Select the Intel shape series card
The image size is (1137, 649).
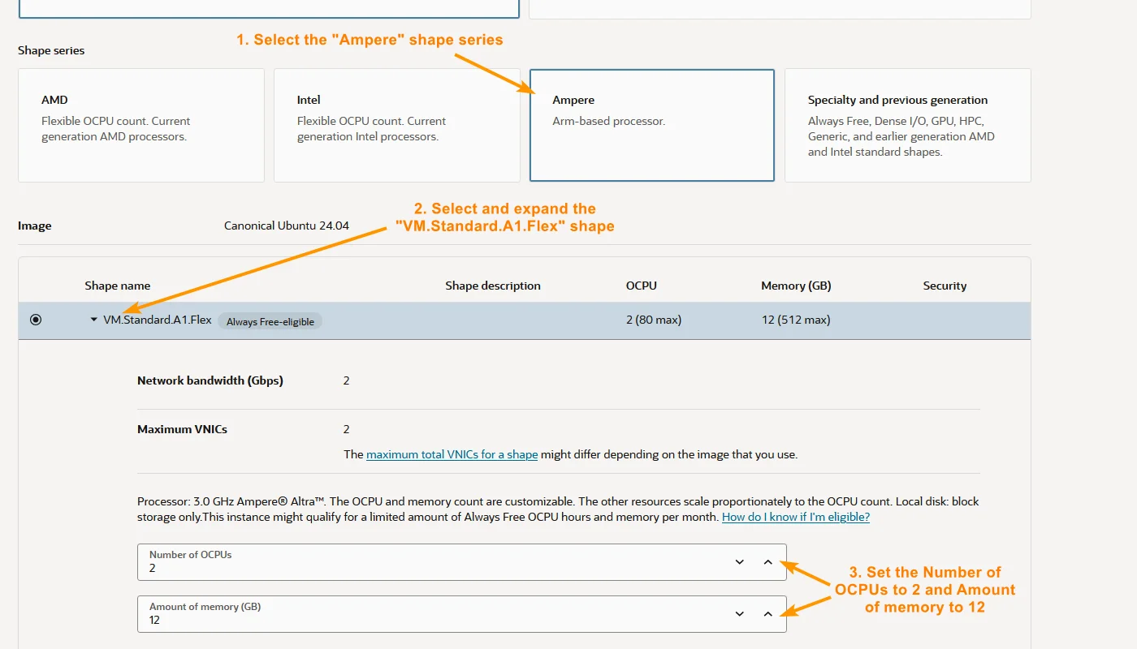pos(396,125)
